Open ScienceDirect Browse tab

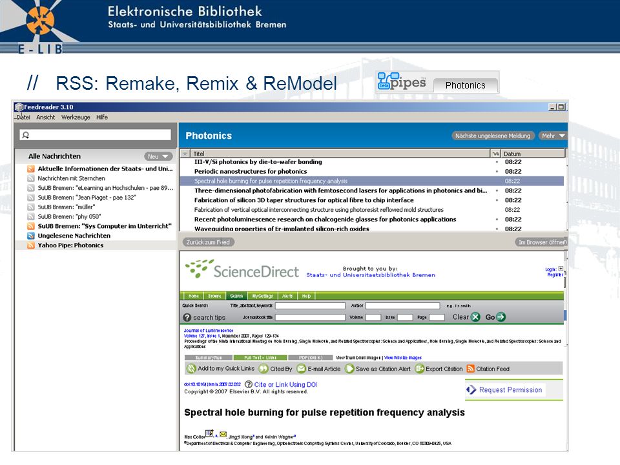[x=214, y=296]
